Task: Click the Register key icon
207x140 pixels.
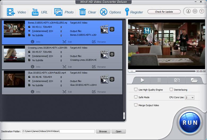Action: point(127,12)
